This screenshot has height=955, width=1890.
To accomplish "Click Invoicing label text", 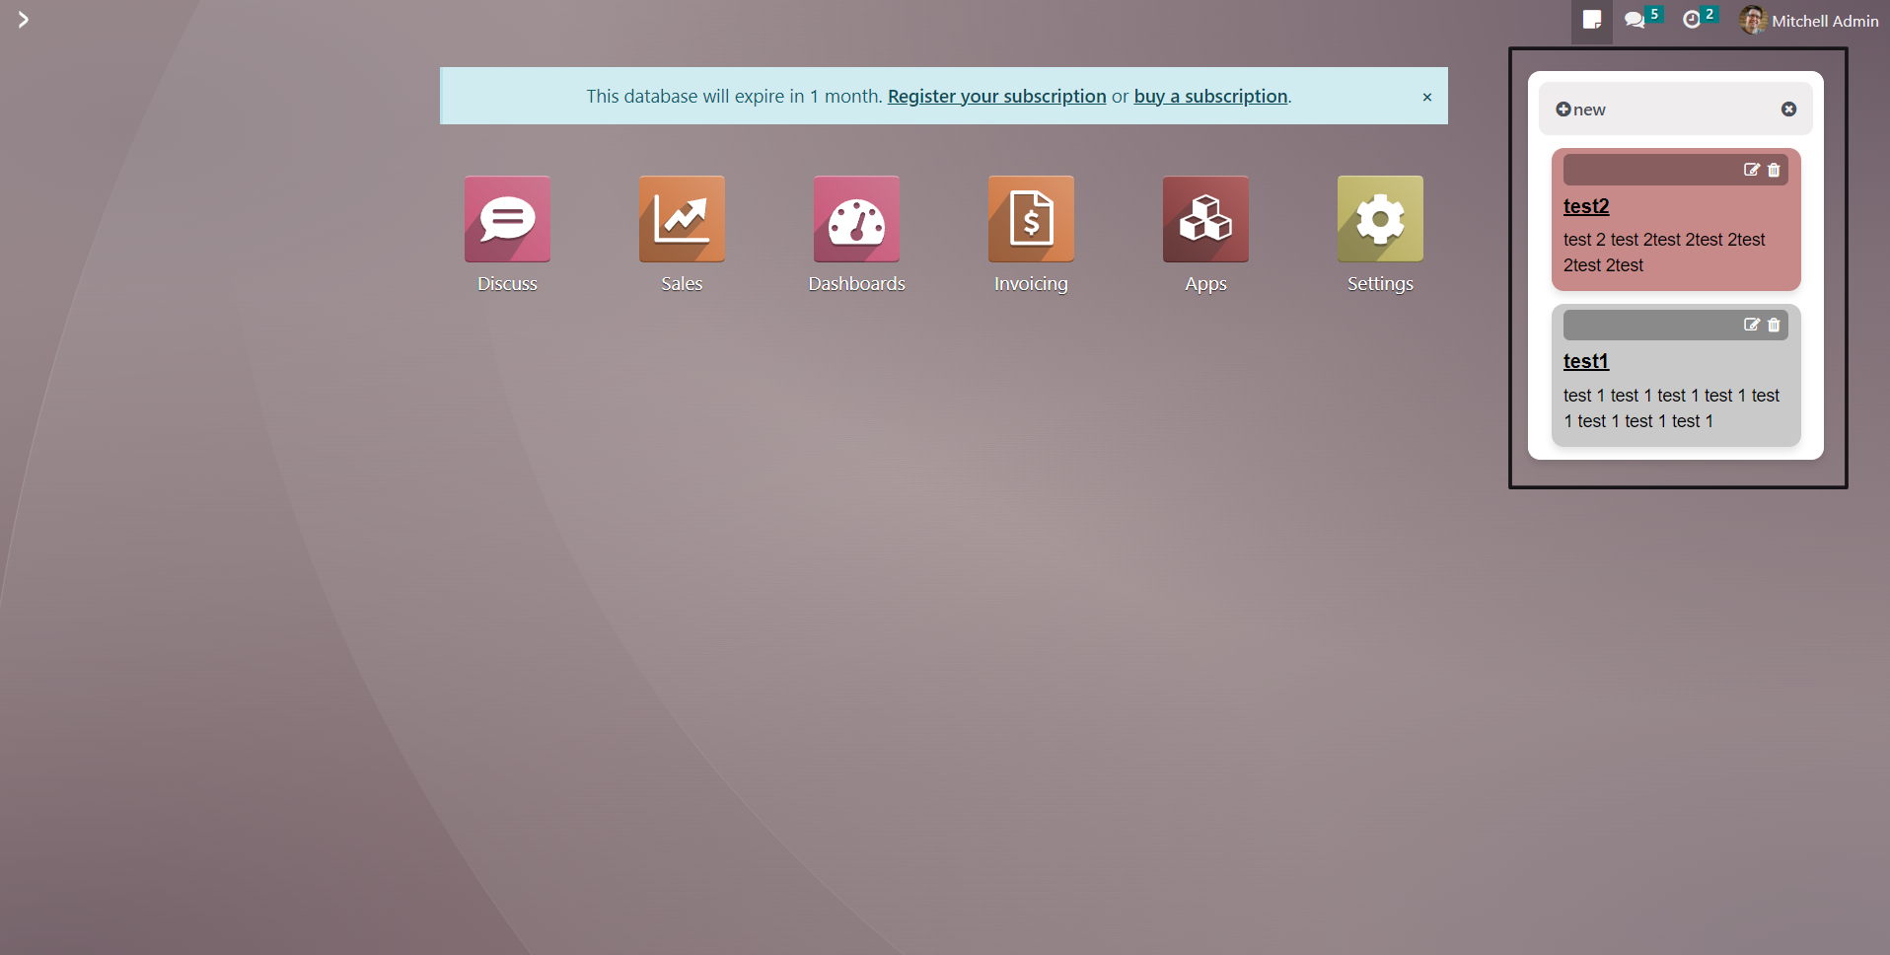I will 1031,284.
